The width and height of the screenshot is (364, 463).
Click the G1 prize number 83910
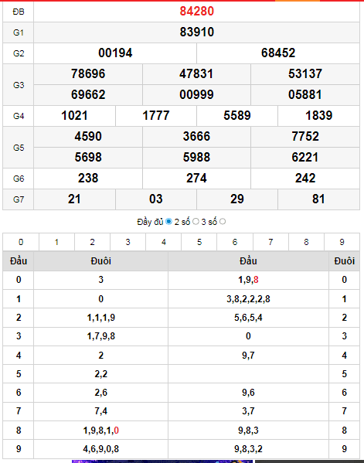click(x=196, y=32)
